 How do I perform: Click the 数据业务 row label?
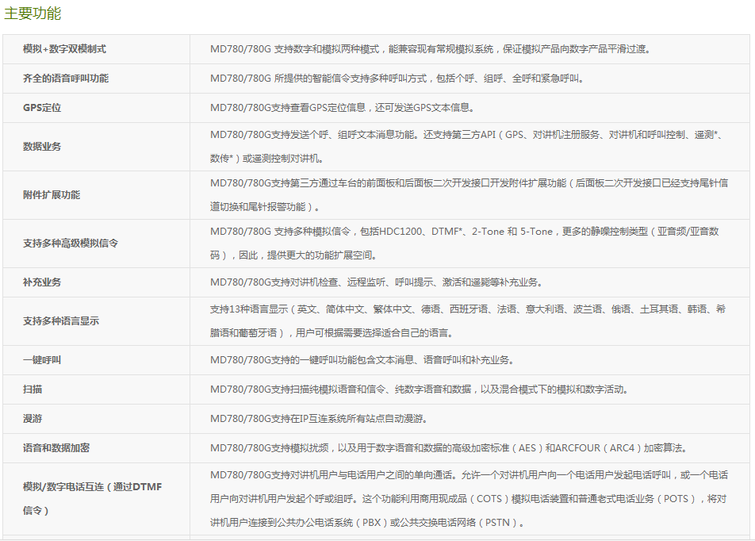[x=42, y=147]
